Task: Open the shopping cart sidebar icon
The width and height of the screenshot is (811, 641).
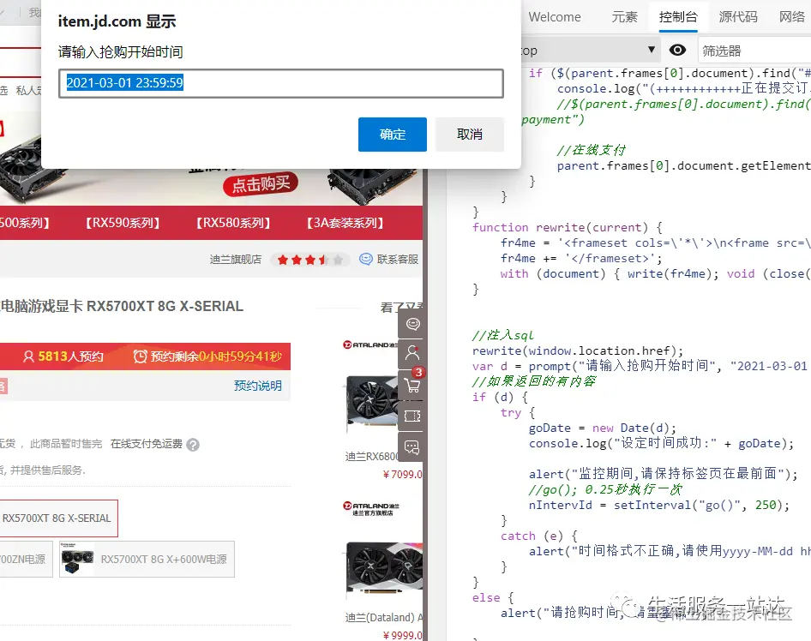Action: coord(412,386)
